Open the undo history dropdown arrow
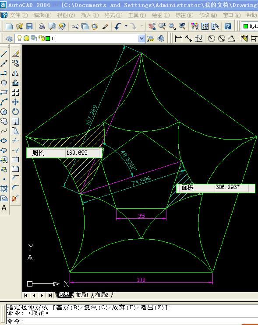This screenshot has width=258, height=325. point(126,26)
